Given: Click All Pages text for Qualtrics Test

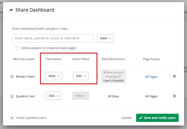Looking at the screenshot, I should (x=151, y=96).
